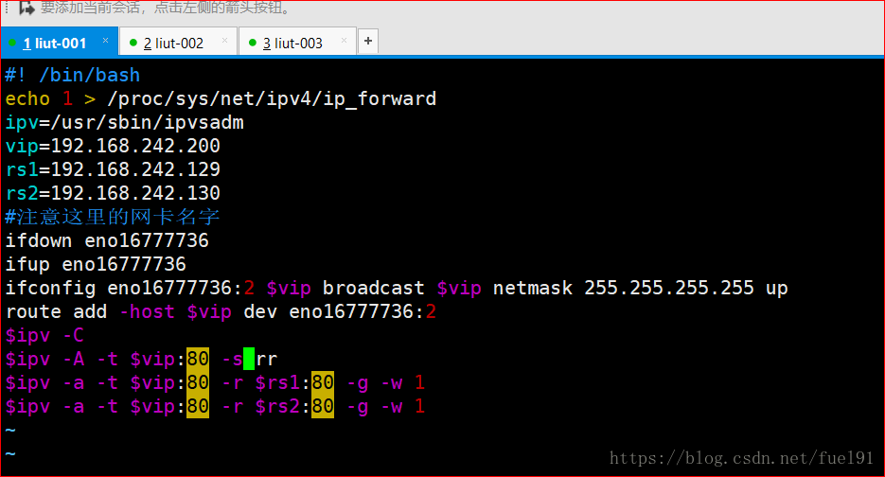Click the 'route add -host' command text
The height and width of the screenshot is (477, 885).
point(90,312)
